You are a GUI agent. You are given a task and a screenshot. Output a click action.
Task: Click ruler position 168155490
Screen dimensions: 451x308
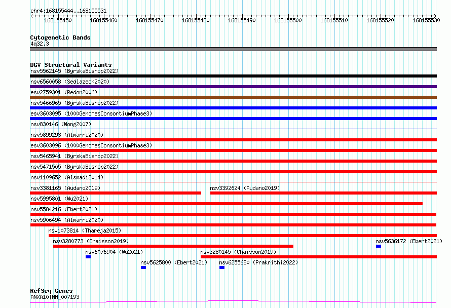(x=242, y=20)
